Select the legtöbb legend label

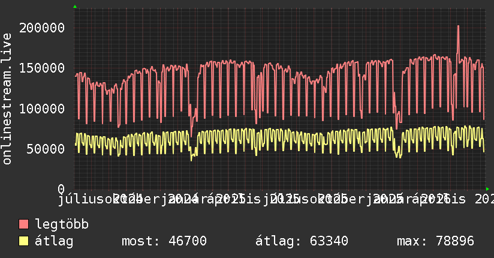[62, 224]
